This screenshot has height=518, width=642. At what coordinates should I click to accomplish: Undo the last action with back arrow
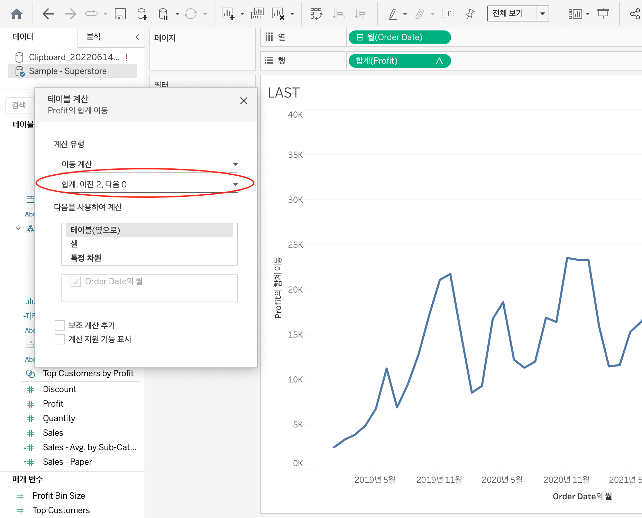tap(48, 14)
